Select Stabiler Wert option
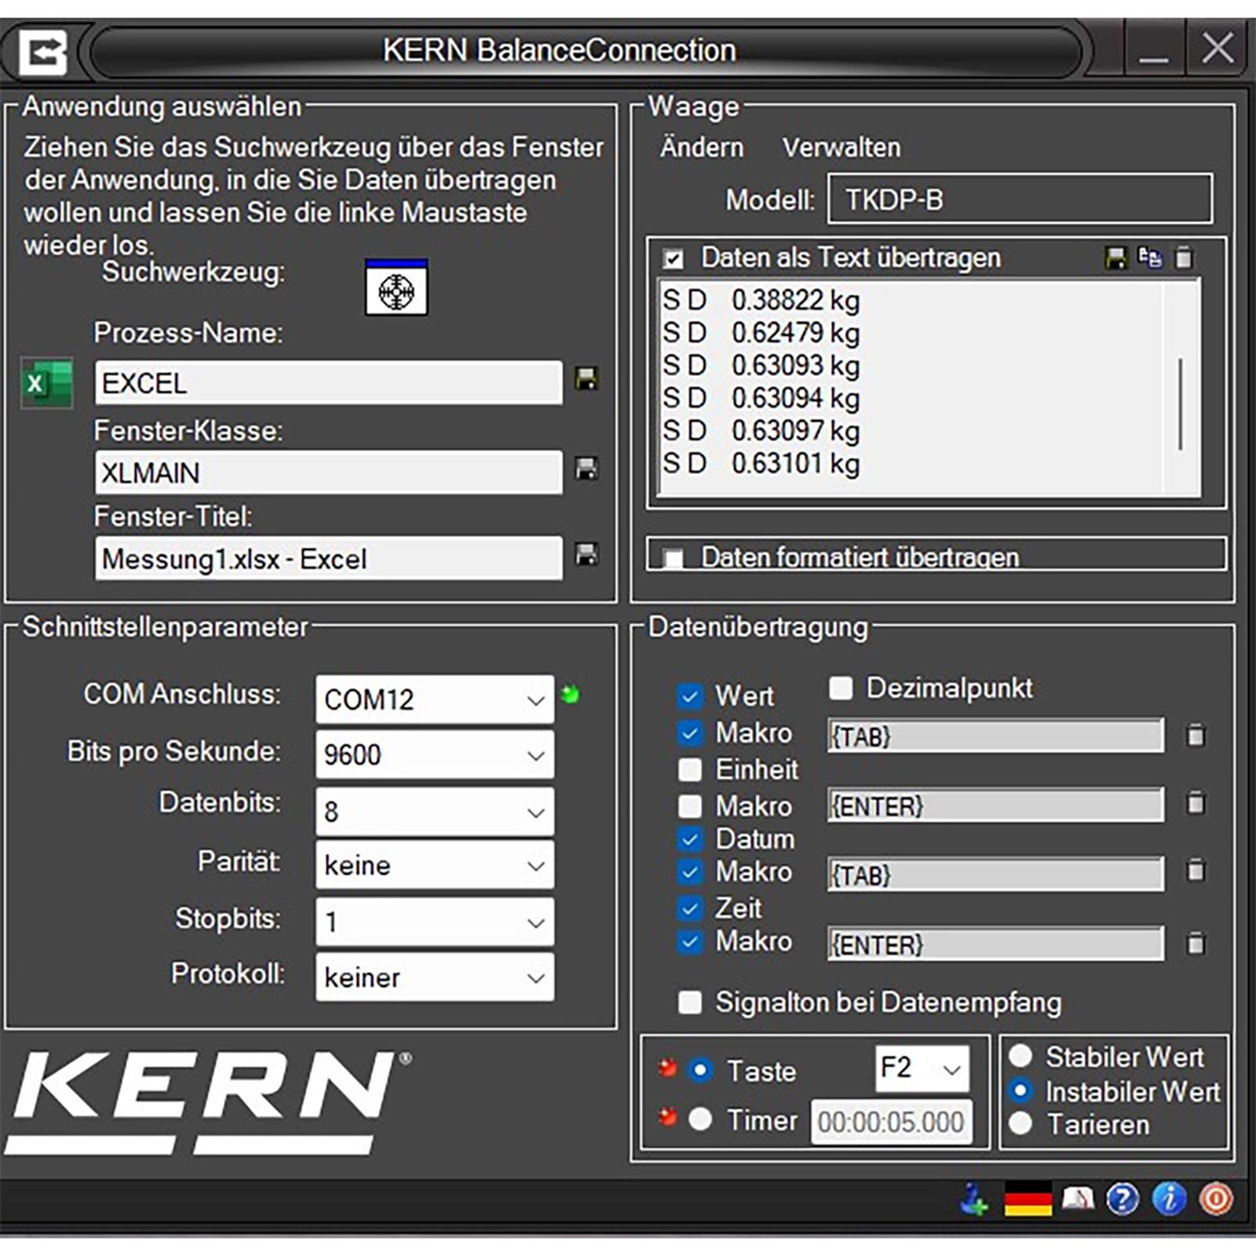The image size is (1256, 1256). click(1020, 1056)
